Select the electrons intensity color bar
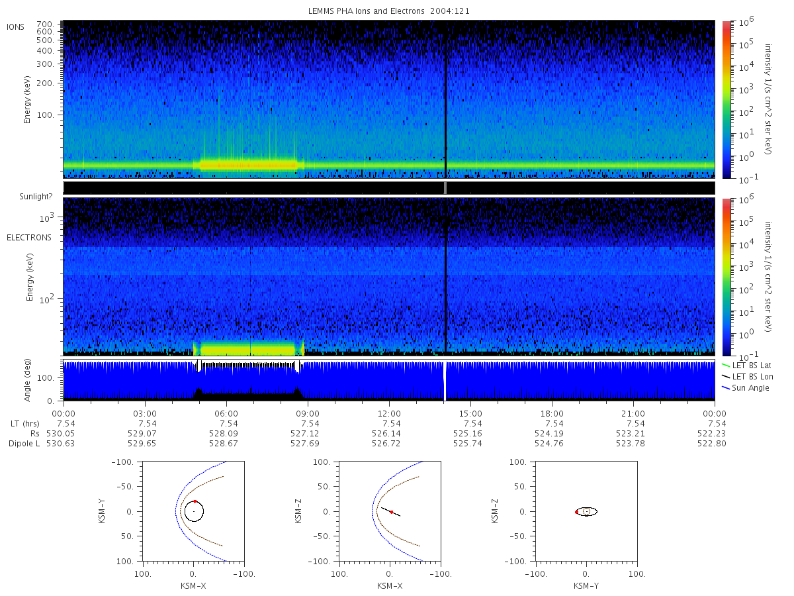This screenshot has height=596, width=794. [x=726, y=277]
